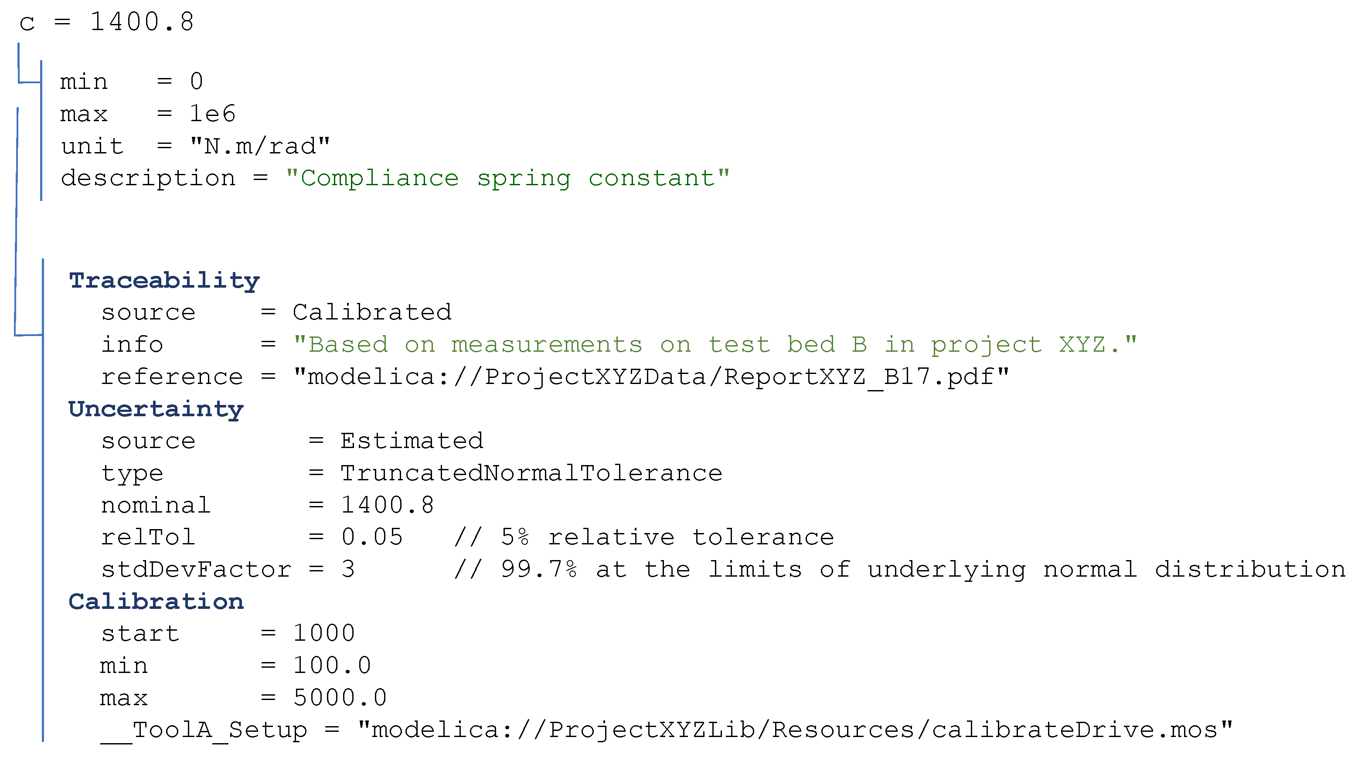Open the ReportXYZ_B17.pdf reference link
The height and width of the screenshot is (761, 1351).
651,377
